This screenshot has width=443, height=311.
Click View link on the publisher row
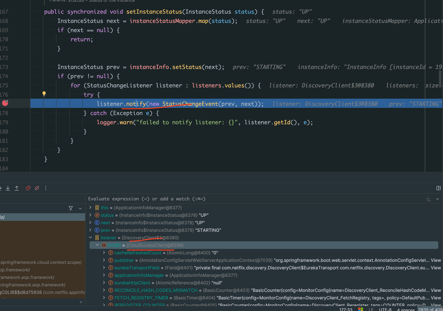point(436,260)
